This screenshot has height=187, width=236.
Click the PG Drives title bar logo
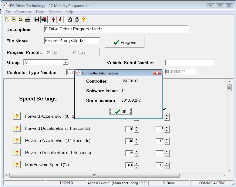tap(6, 6)
